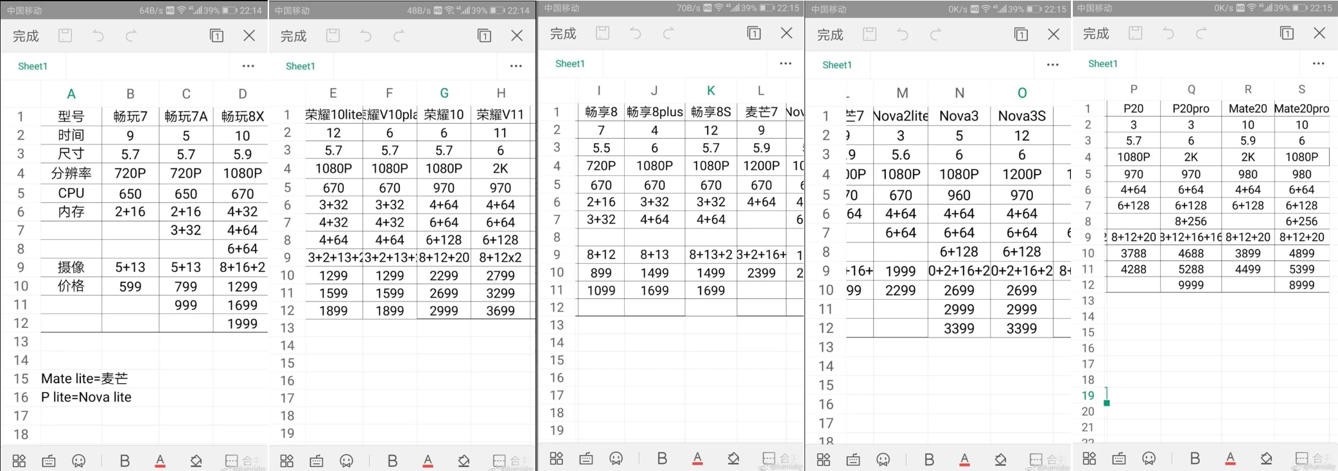Select the 畅享8plus cell

(655, 112)
